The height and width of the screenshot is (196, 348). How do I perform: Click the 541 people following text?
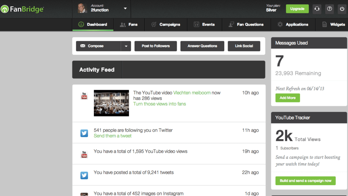133,130
